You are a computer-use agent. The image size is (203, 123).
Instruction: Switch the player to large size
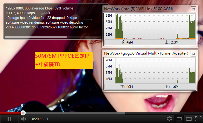(x=189, y=119)
